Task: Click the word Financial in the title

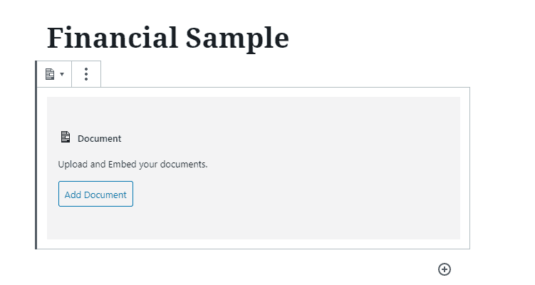Action: click(113, 37)
